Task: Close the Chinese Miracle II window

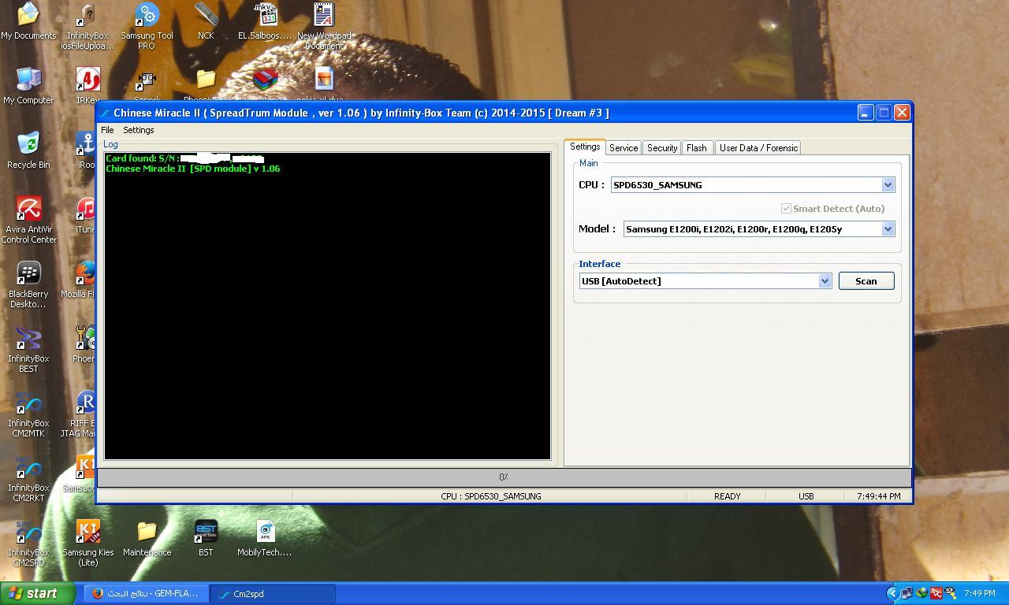Action: click(903, 113)
